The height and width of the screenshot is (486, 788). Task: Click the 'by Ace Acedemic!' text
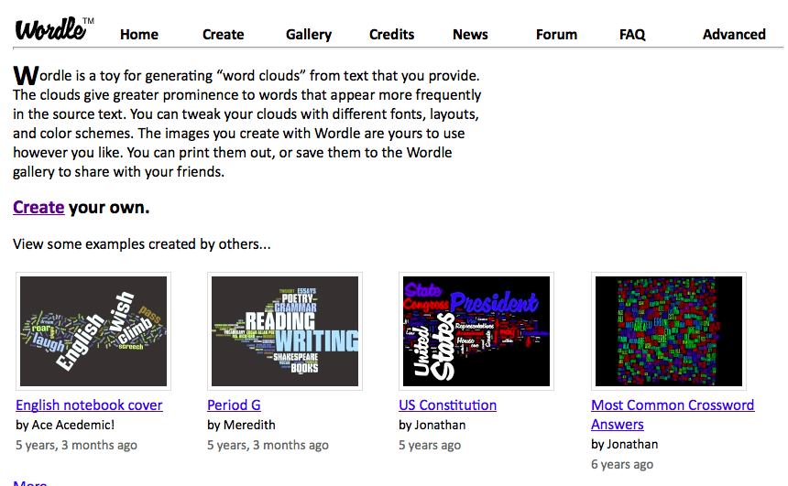point(65,426)
